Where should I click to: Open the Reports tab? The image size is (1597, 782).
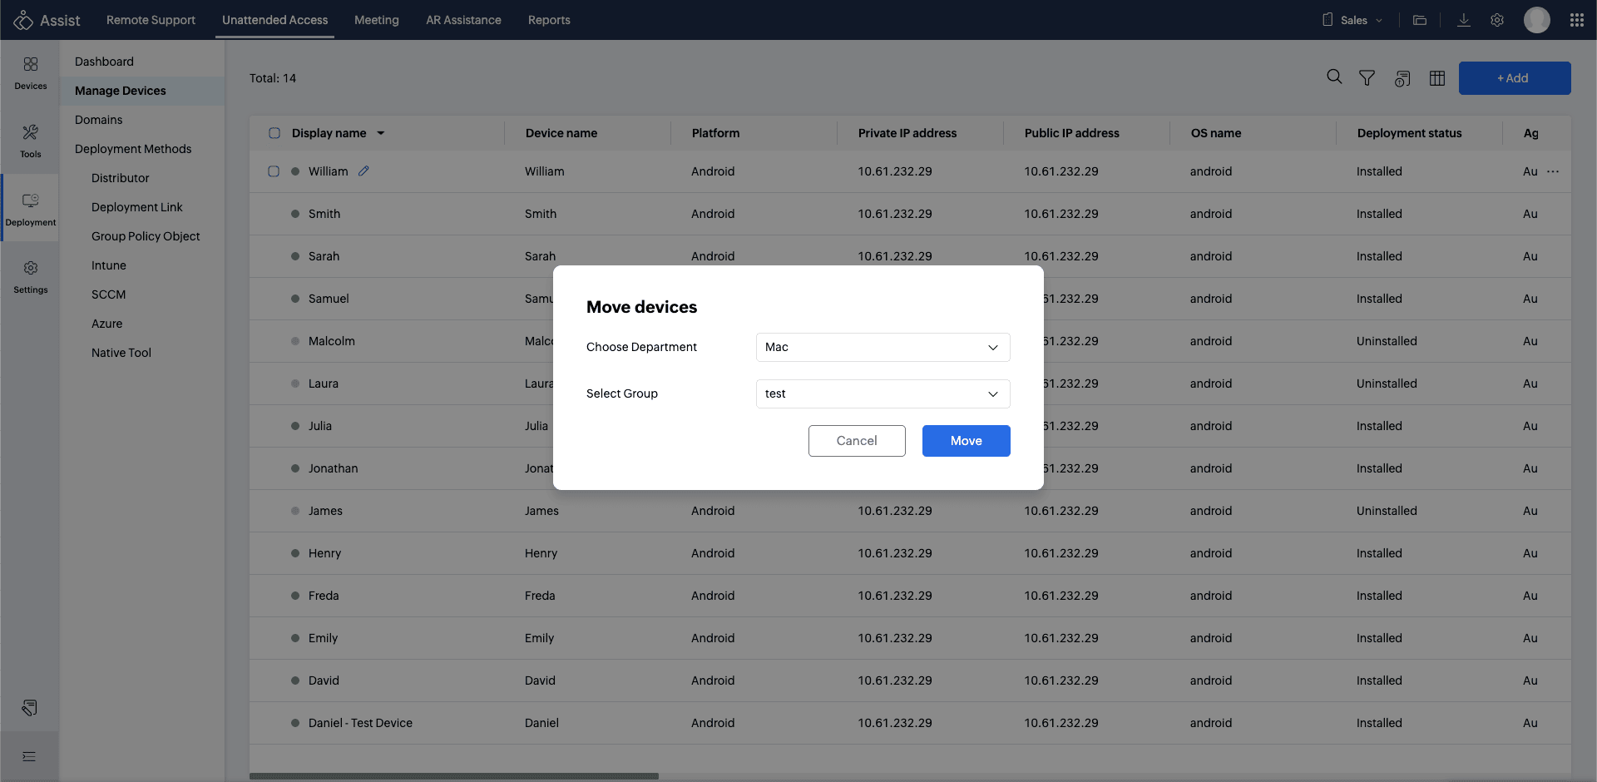coord(549,20)
